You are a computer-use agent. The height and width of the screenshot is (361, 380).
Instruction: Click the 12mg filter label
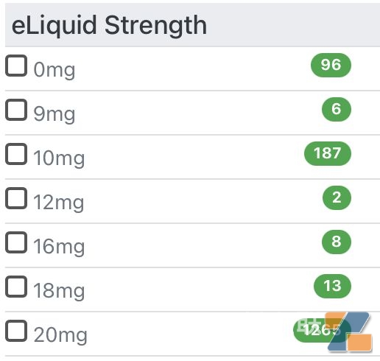58,203
